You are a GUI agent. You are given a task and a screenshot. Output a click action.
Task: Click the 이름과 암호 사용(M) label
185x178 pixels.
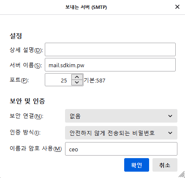(x=36, y=148)
